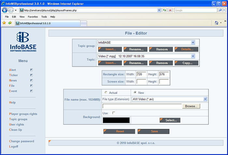Open the Favorites menu
Screen dimensions: 228x155
point(33,17)
